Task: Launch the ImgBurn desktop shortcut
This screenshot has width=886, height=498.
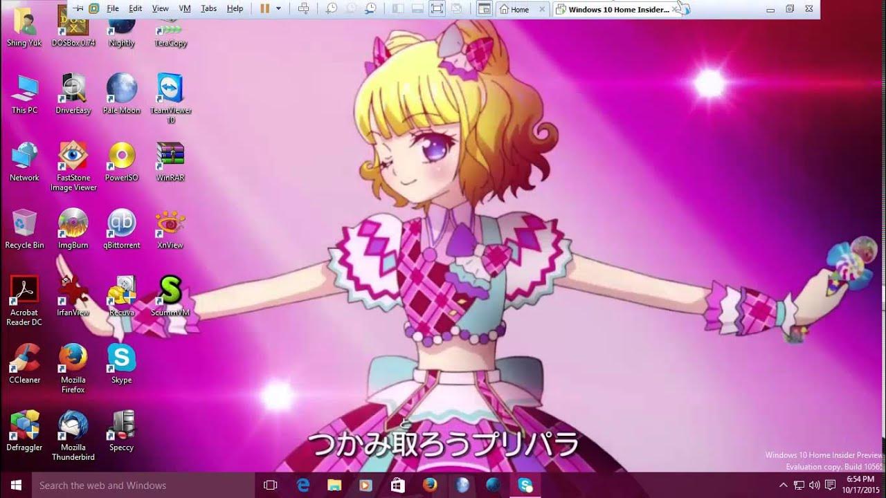Action: coord(73,229)
